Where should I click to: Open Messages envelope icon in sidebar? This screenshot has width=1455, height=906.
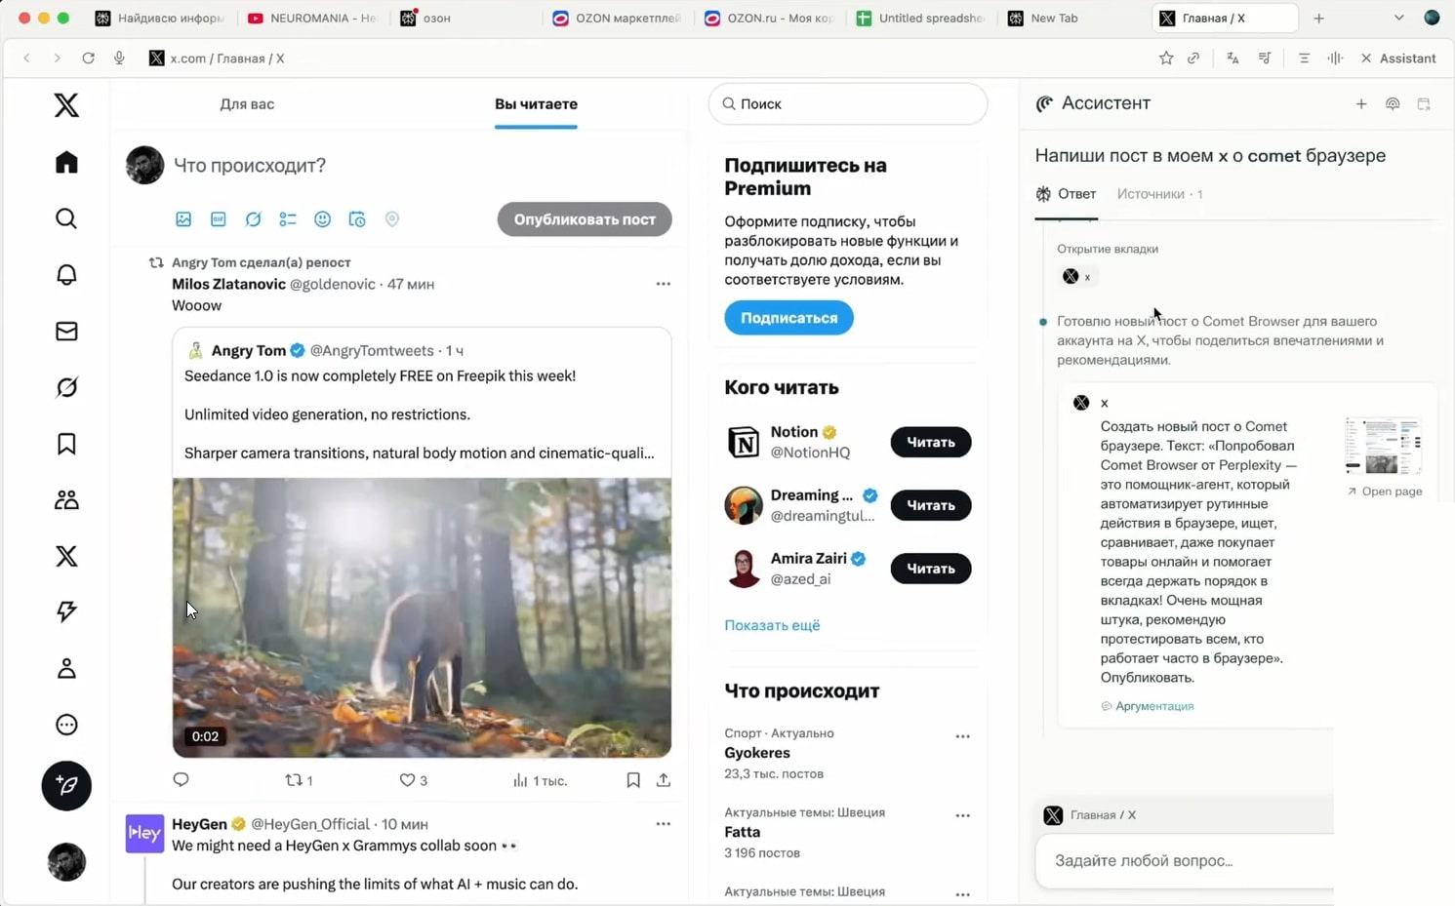click(66, 332)
